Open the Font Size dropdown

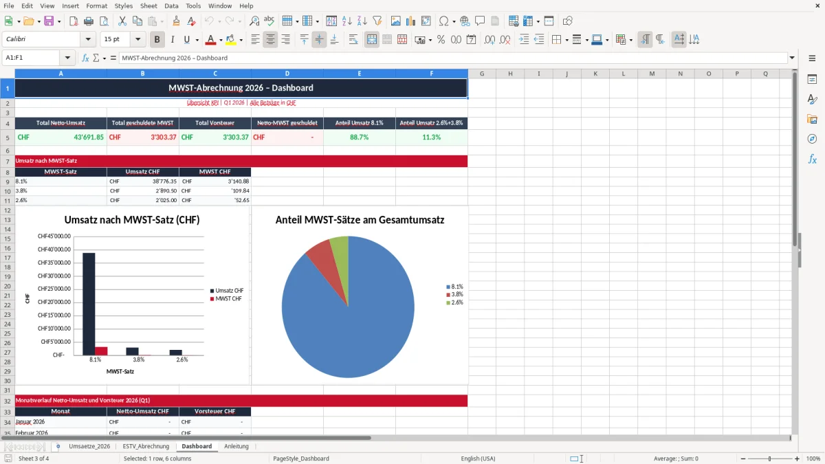[x=138, y=40]
